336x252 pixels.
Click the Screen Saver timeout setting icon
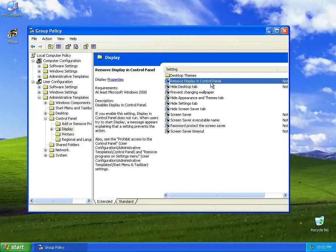pyautogui.click(x=167, y=131)
